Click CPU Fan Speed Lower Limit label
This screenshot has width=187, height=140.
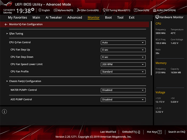pyautogui.click(x=26, y=64)
